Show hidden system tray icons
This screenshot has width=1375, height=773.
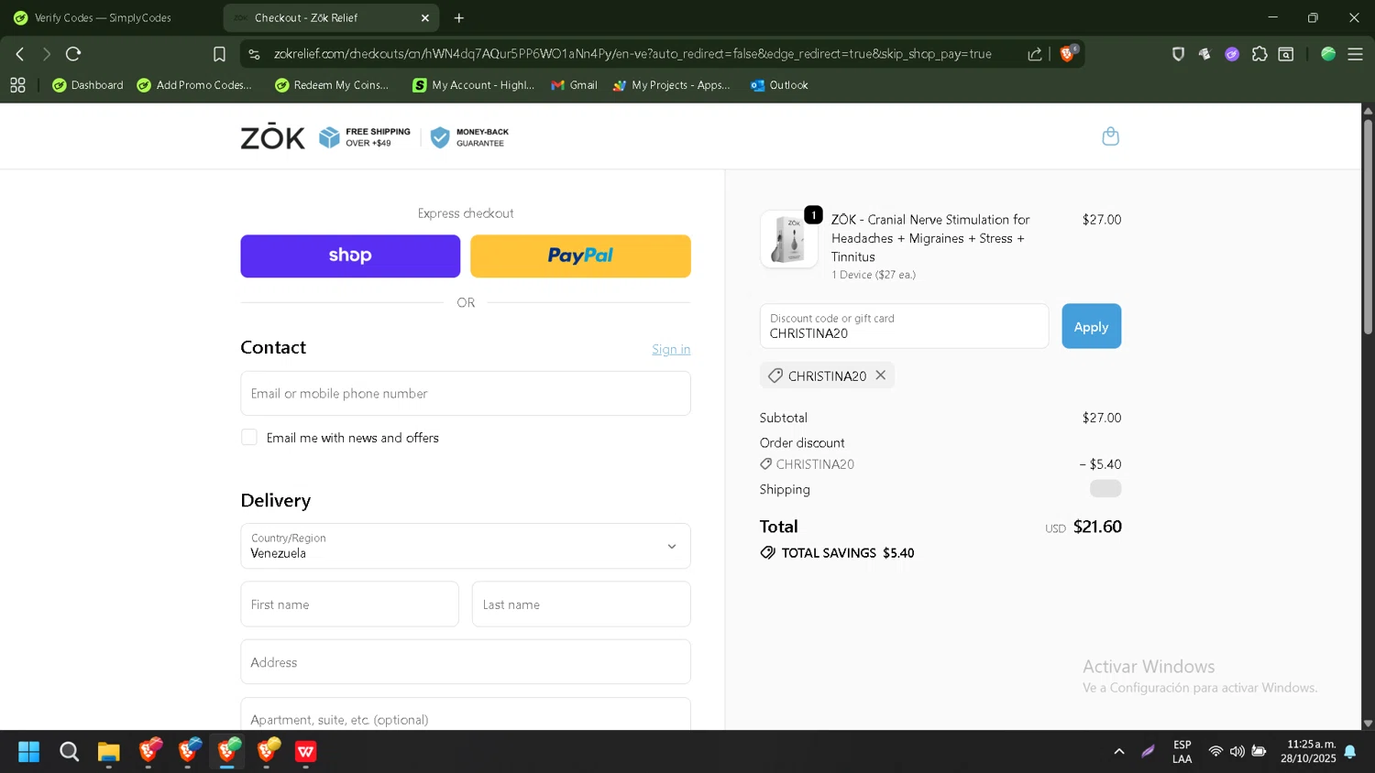pos(1118,752)
